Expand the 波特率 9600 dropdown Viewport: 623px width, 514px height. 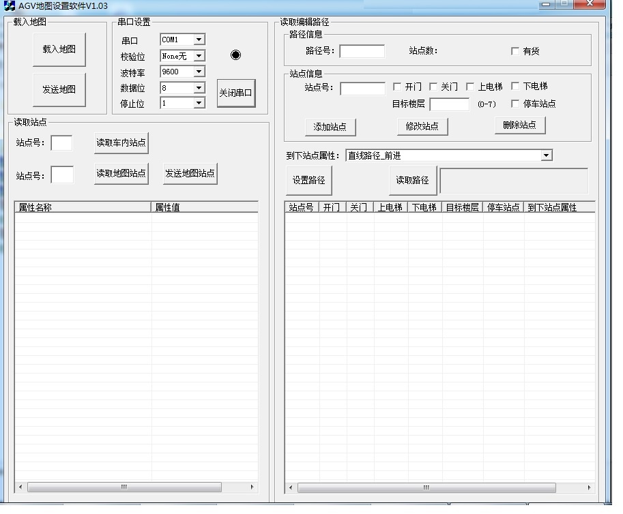pyautogui.click(x=199, y=72)
